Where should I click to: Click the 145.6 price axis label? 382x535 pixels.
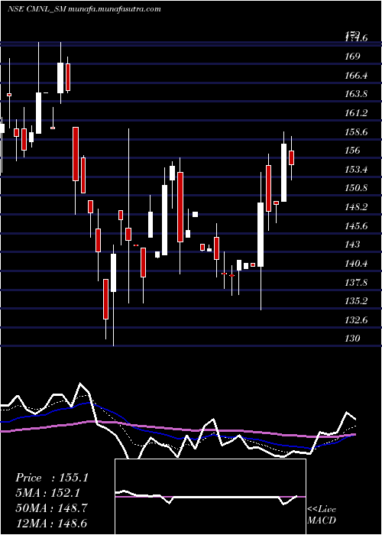click(356, 225)
